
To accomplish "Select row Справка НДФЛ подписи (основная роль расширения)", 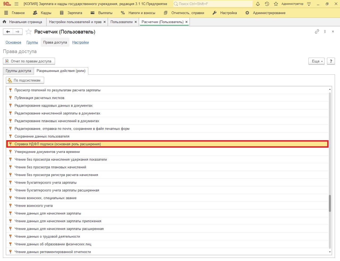I will coord(167,144).
